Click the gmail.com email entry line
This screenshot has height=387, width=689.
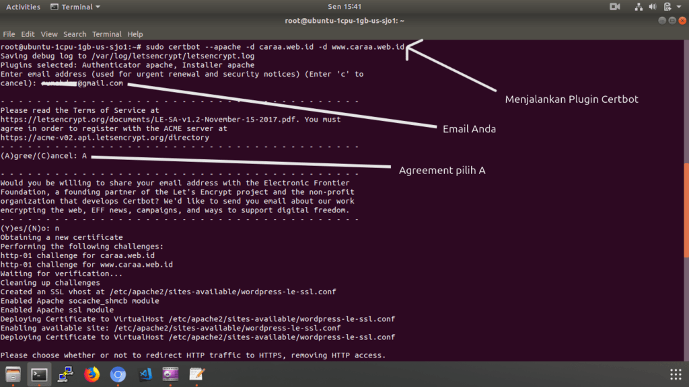(61, 83)
